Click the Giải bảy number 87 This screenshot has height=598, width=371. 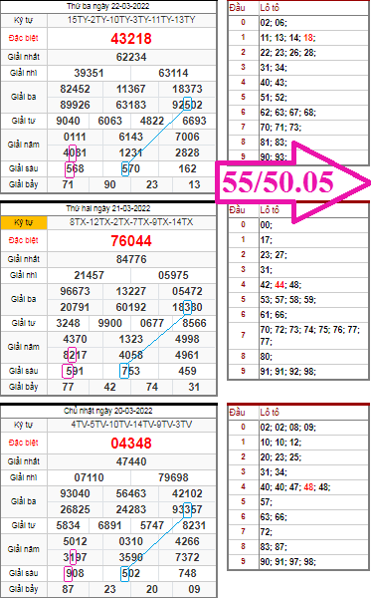click(x=68, y=589)
